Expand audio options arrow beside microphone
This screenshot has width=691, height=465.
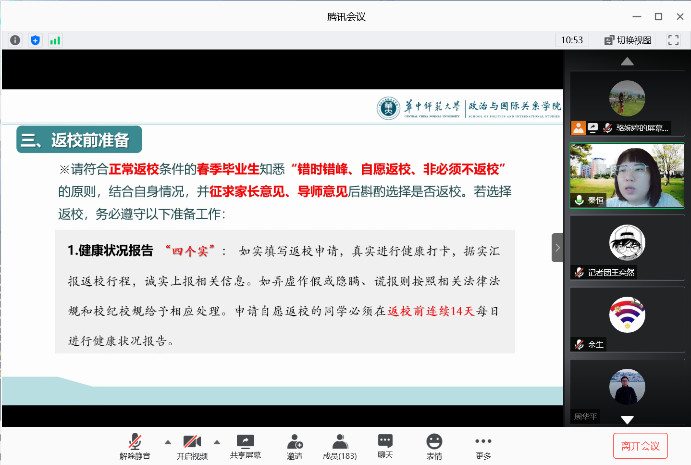[x=168, y=442]
